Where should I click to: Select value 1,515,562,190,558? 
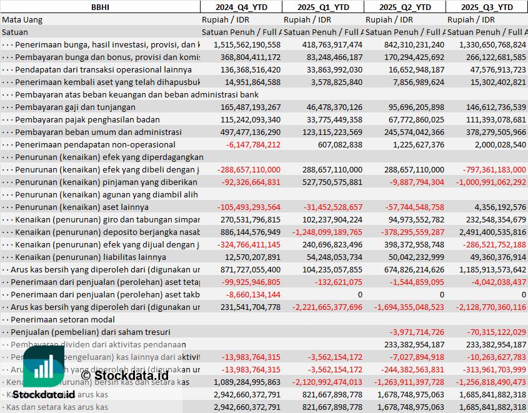point(247,45)
